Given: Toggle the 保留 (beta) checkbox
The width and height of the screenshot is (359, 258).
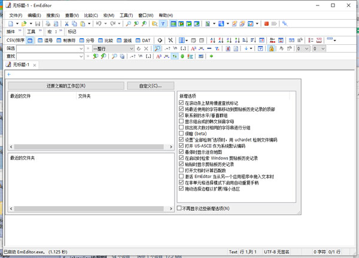Looking at the screenshot, I should [x=182, y=133].
